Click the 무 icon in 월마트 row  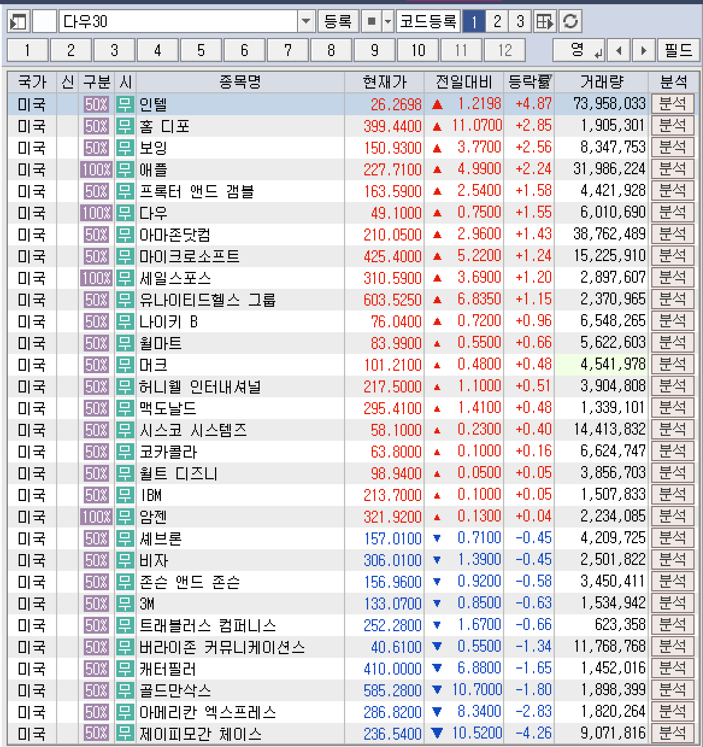[x=125, y=343]
